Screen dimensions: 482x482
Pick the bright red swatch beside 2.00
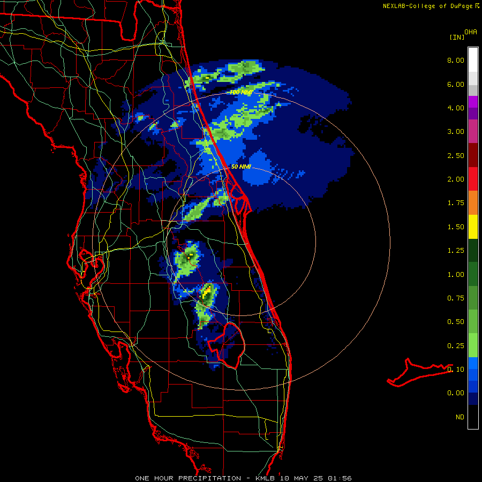tap(473, 179)
